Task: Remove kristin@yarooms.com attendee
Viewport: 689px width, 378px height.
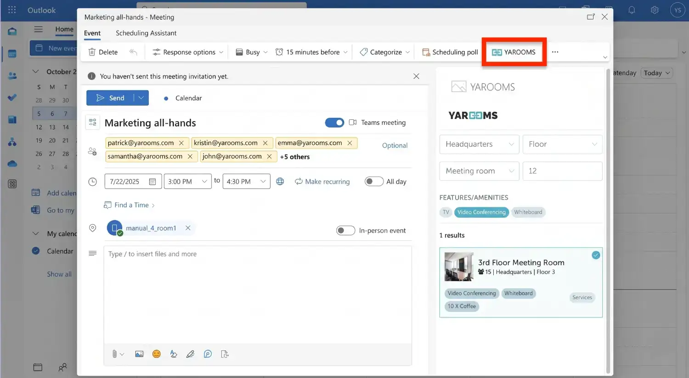Action: tap(265, 143)
